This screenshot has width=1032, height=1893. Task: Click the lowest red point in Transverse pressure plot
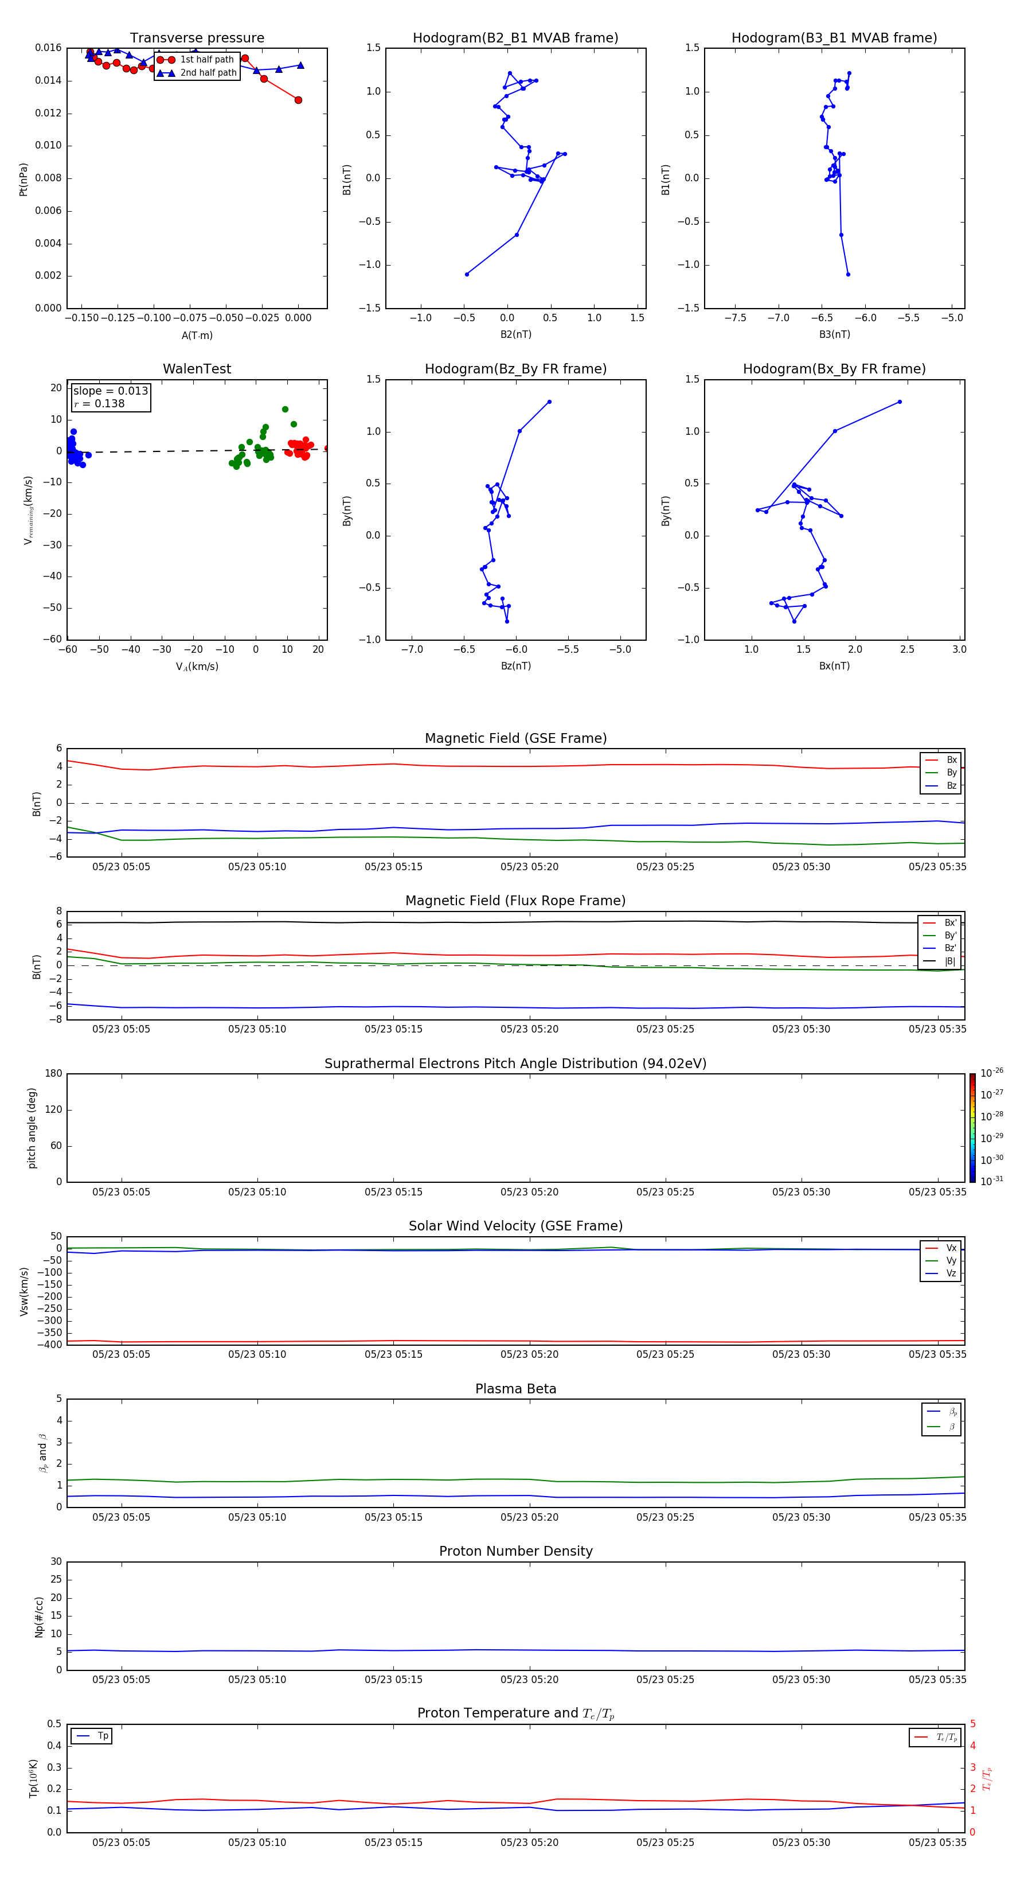click(298, 100)
